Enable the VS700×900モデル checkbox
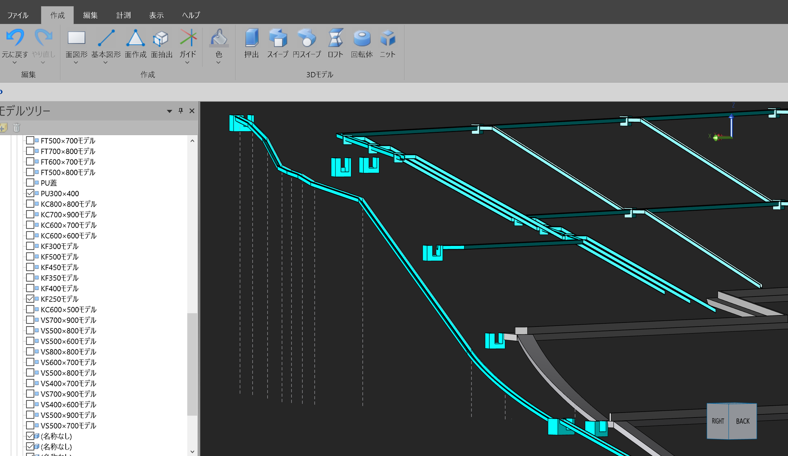This screenshot has height=456, width=788. click(x=30, y=320)
